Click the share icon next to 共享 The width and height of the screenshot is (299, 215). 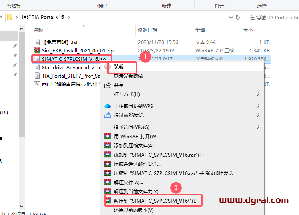(x=108, y=85)
